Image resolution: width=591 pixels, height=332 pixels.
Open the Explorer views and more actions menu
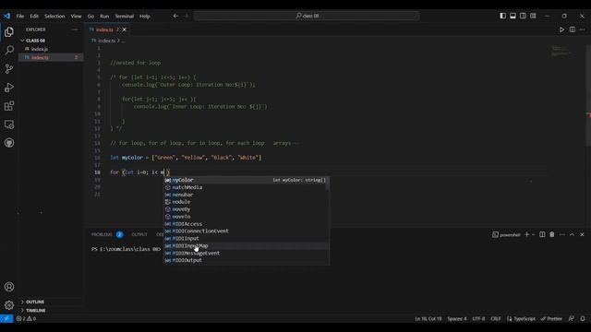tap(74, 30)
